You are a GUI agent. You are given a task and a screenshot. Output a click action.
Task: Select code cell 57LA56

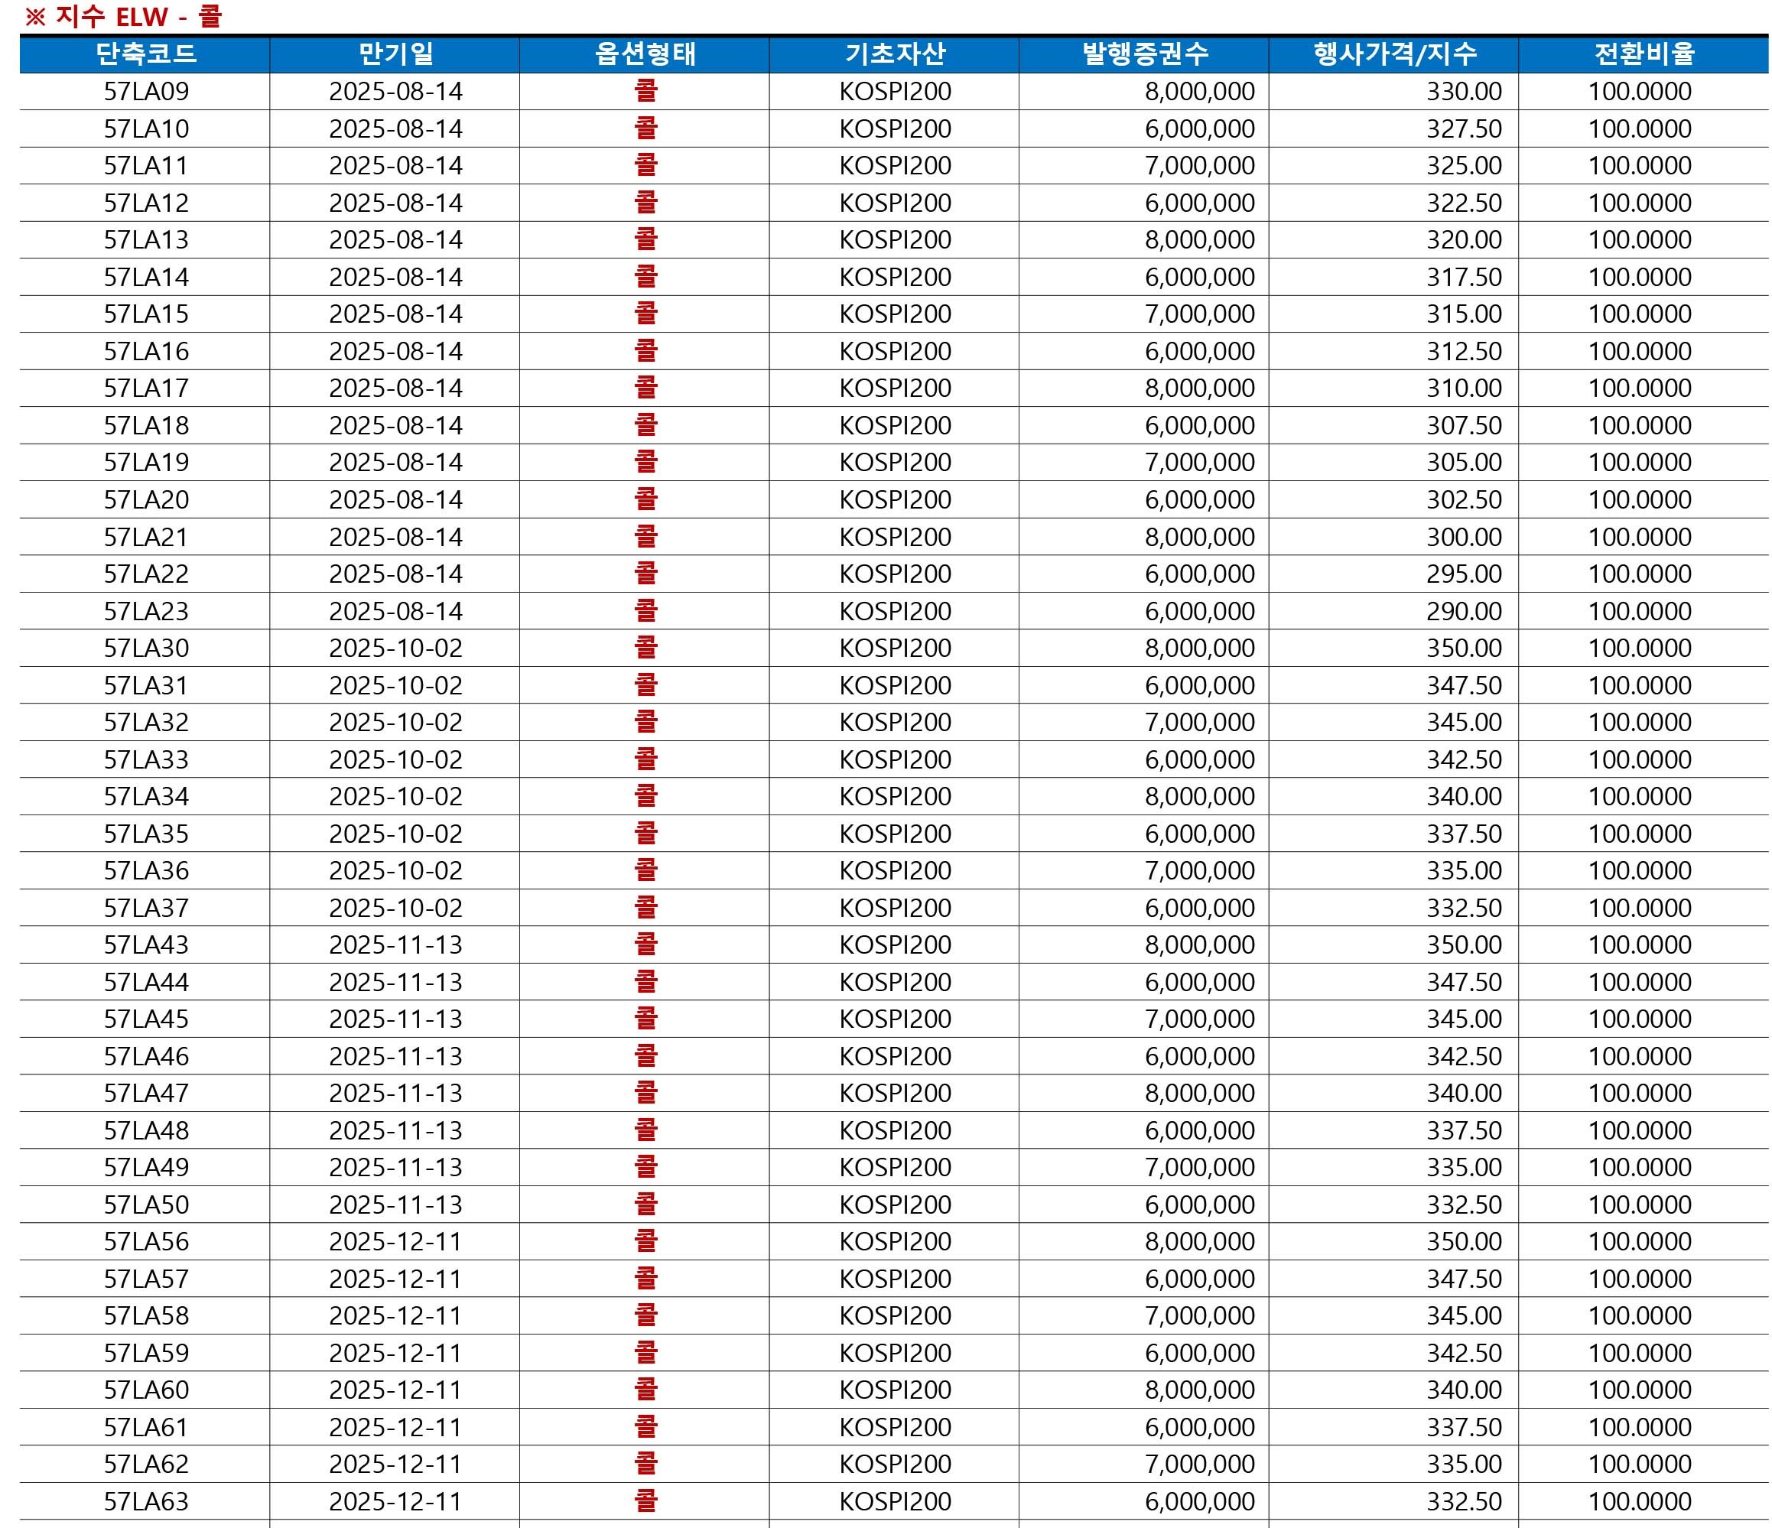(x=146, y=1243)
